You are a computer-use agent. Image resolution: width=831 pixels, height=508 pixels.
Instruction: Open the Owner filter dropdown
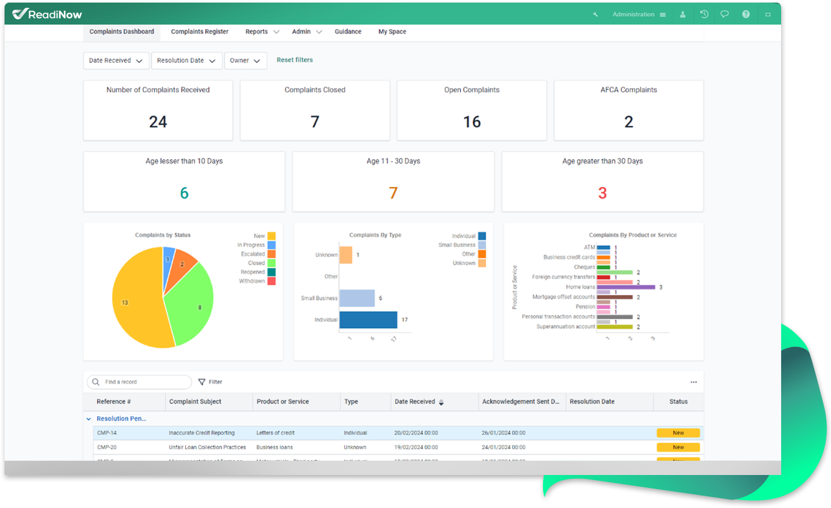pos(245,60)
